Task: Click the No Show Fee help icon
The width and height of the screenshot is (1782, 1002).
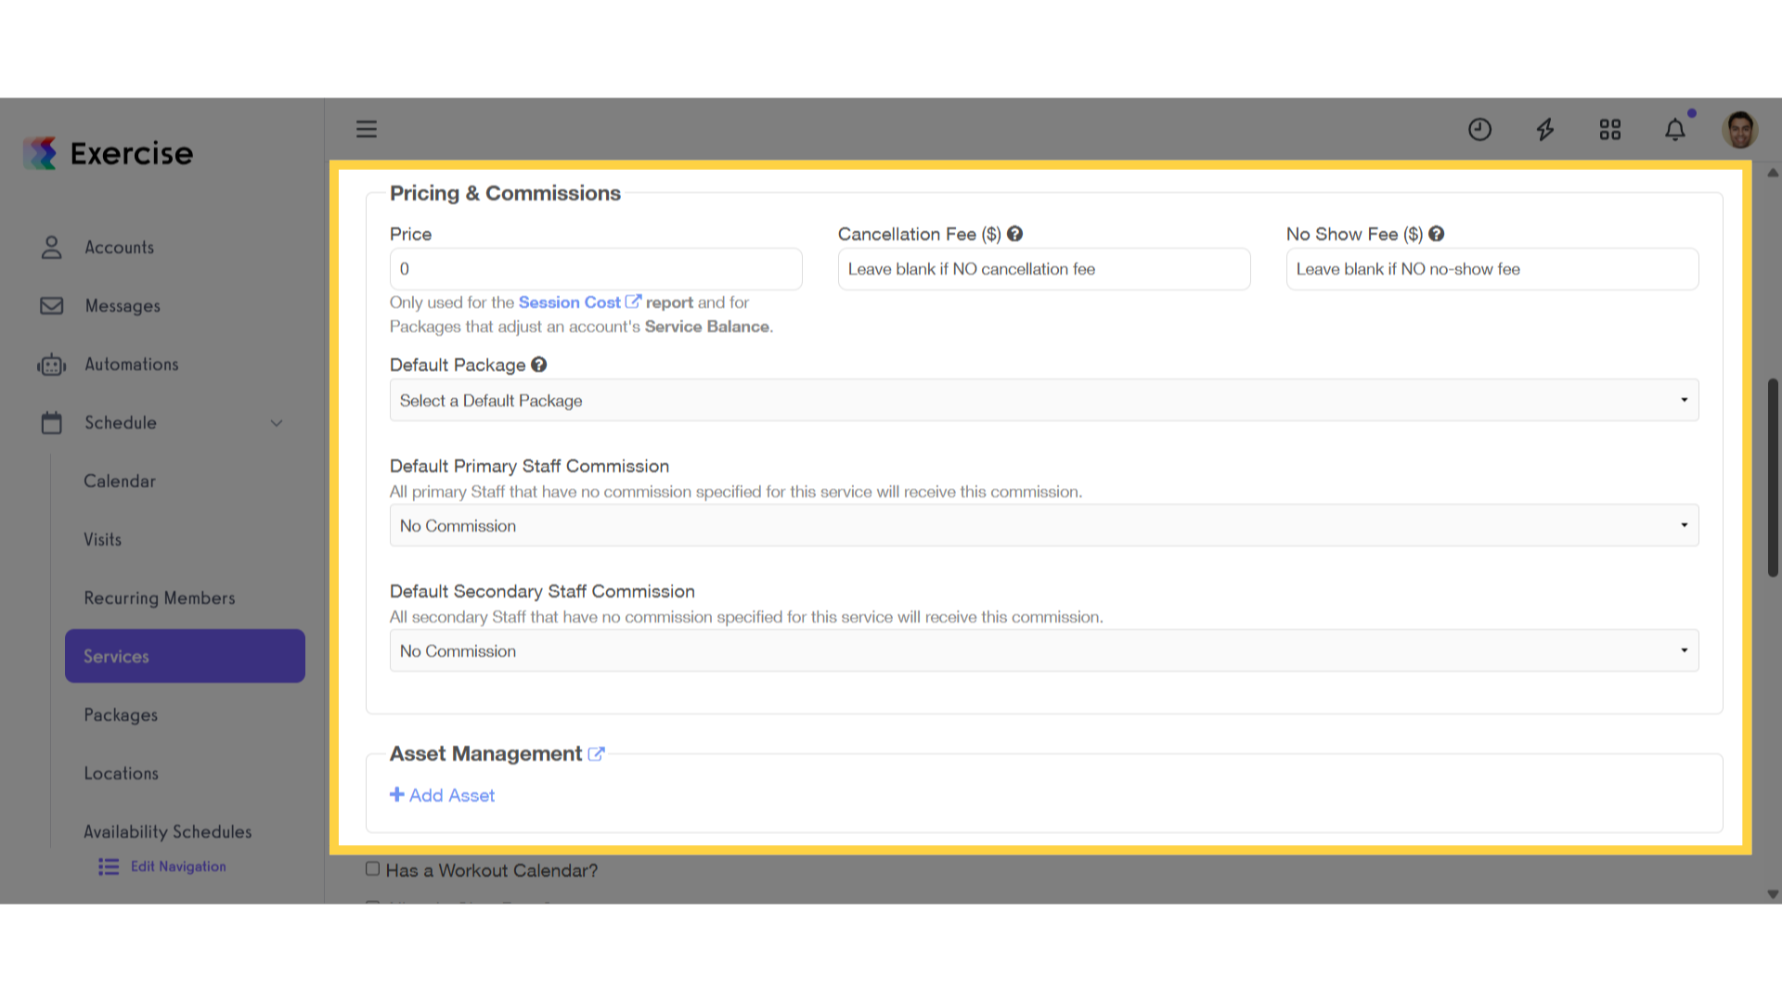Action: pyautogui.click(x=1437, y=234)
